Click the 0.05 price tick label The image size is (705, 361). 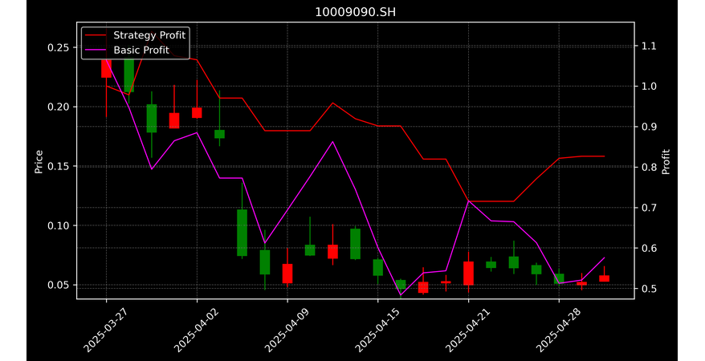pos(59,285)
